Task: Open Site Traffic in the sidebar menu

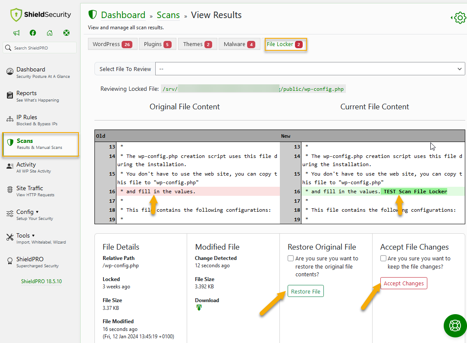Action: [41, 191]
